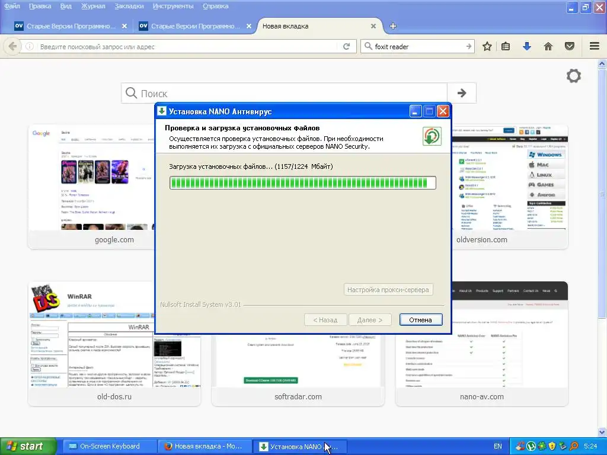Open the Журнал menu
Screen dimensions: 607x455
pos(93,6)
